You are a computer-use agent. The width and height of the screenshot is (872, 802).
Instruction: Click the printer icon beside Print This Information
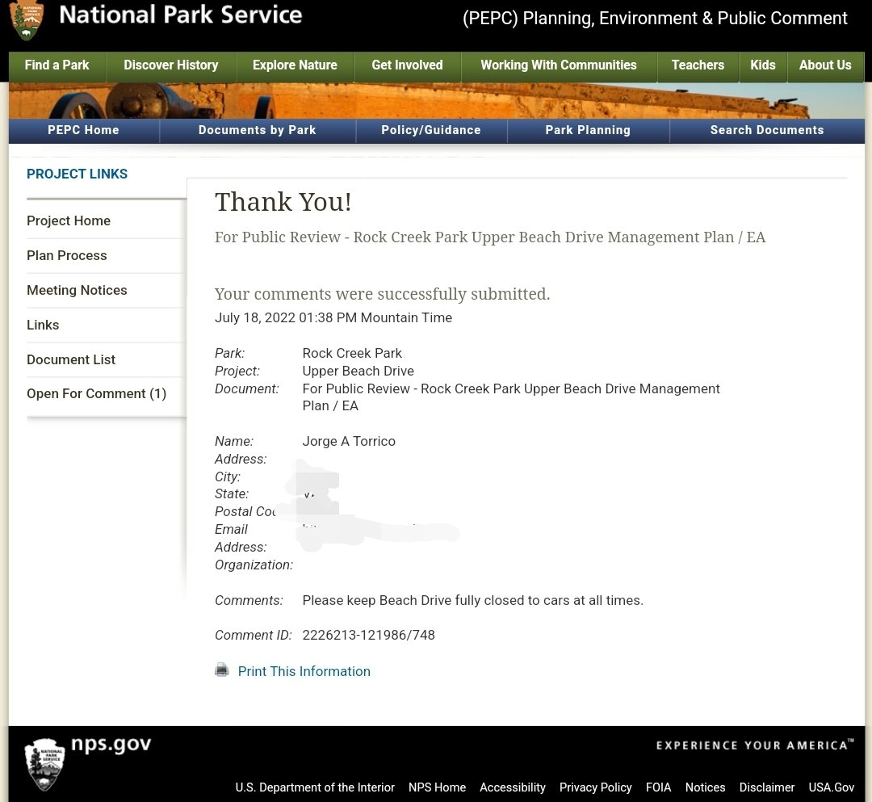point(222,670)
